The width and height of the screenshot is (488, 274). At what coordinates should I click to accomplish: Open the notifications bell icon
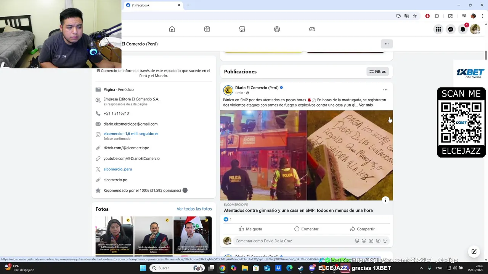coord(463,29)
